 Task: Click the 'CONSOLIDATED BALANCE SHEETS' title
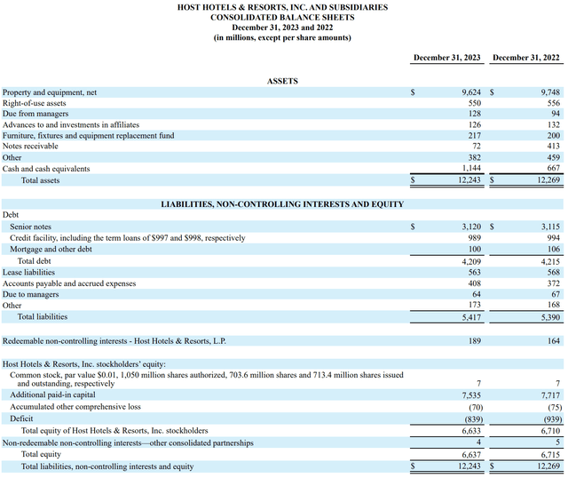282,18
